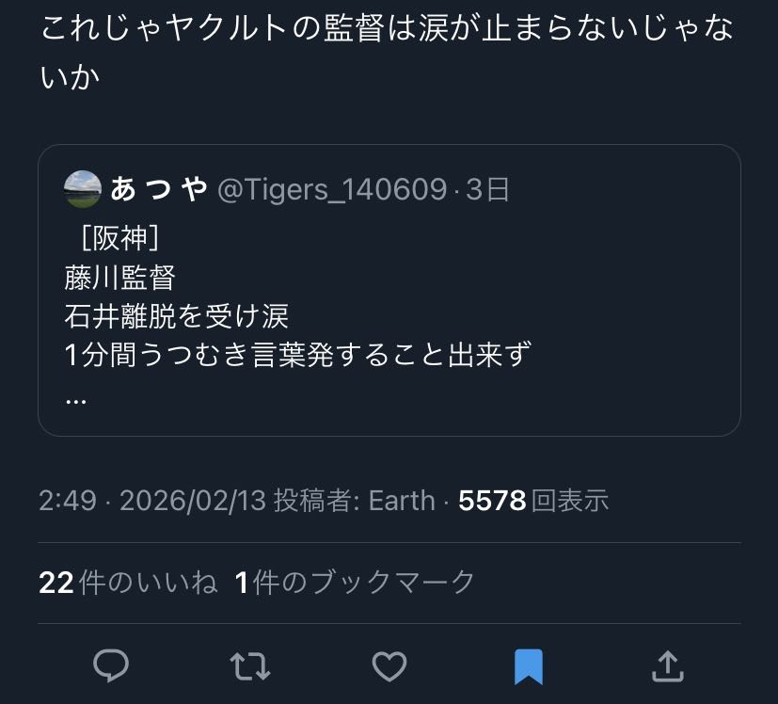This screenshot has height=704, width=778.
Task: Show the 22件のいいね likes list
Action: coord(128,583)
